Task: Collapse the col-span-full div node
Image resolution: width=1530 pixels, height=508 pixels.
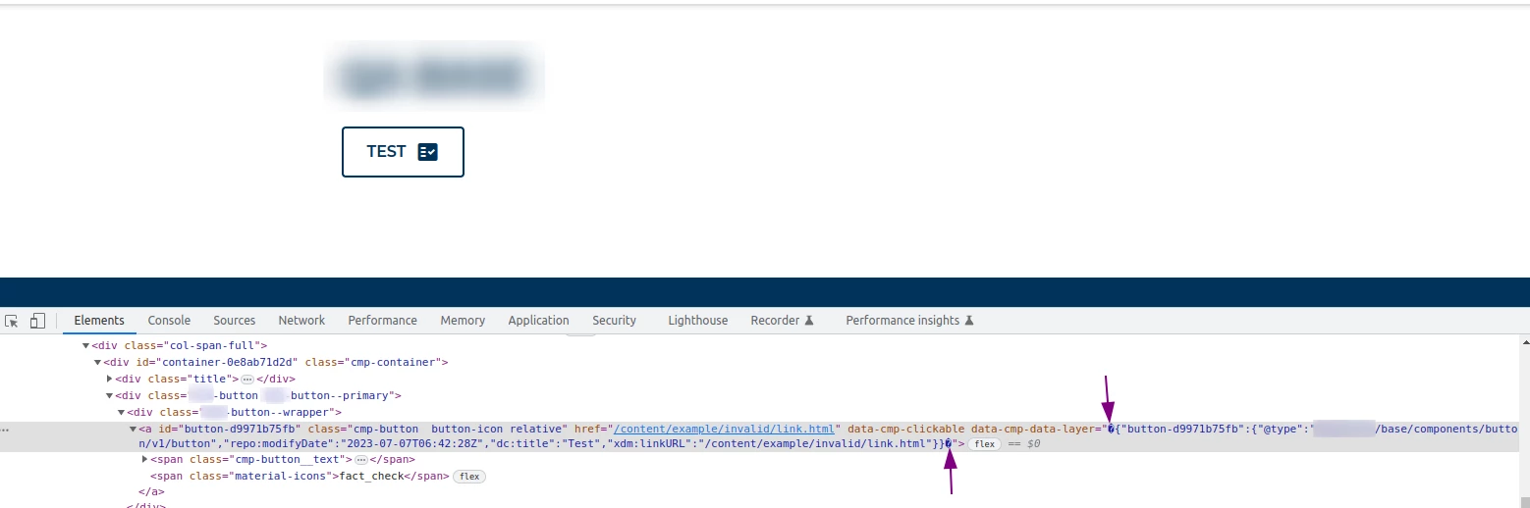Action: click(85, 346)
